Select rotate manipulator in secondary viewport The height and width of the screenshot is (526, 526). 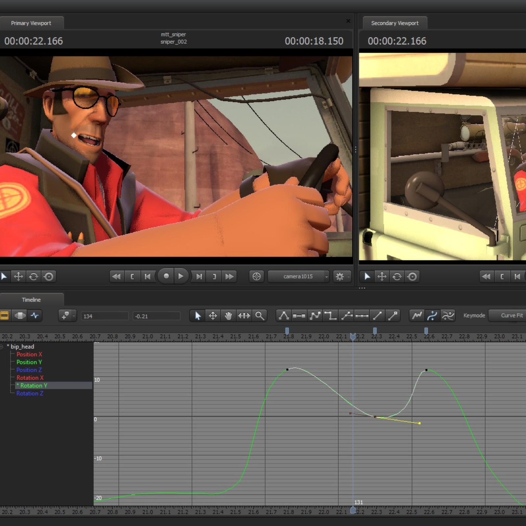coord(397,276)
